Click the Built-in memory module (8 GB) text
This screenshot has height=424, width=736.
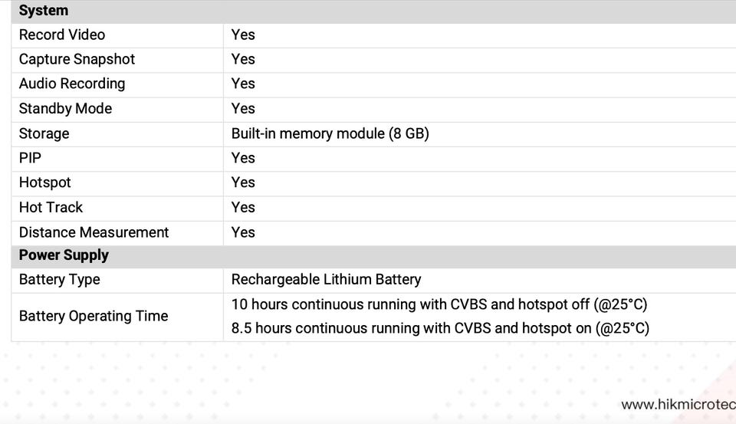(x=330, y=133)
